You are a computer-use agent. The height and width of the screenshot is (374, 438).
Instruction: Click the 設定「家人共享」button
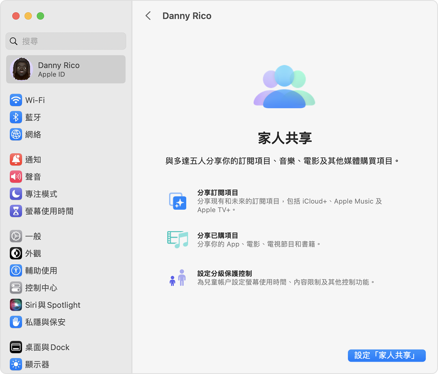tap(386, 355)
